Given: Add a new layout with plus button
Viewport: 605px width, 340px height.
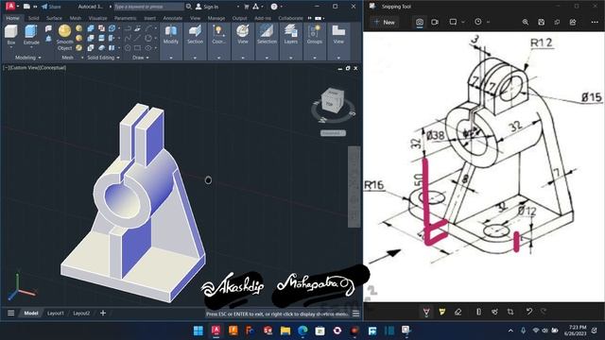Looking at the screenshot, I should pyautogui.click(x=103, y=313).
